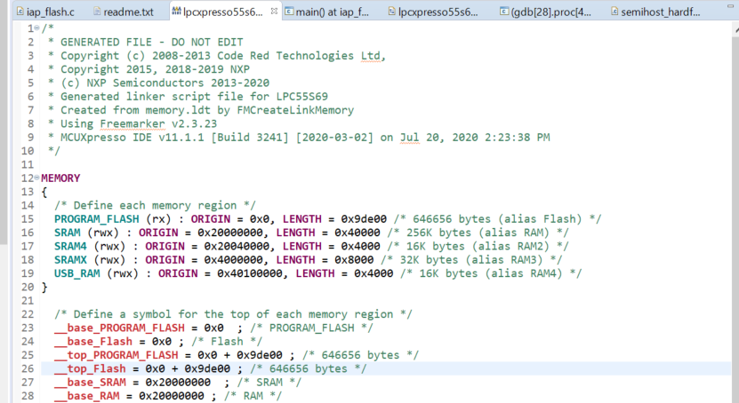739x403 pixels.
Task: Click __top_PROGRAM_FLASH symbol on line 25
Action: pos(116,355)
